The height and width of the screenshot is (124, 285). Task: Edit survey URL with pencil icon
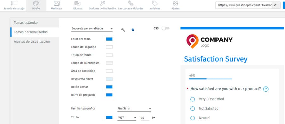pyautogui.click(x=275, y=5)
